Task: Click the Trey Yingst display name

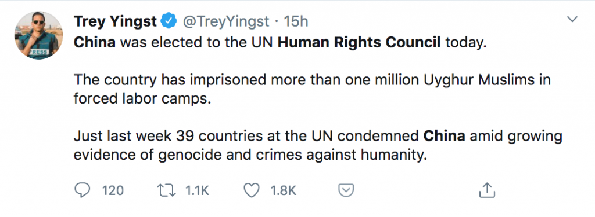Action: pyautogui.click(x=115, y=21)
